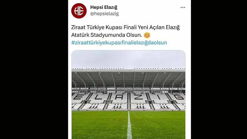Open the @hepsielazig handle link
The image size is (247, 139).
pos(105,14)
